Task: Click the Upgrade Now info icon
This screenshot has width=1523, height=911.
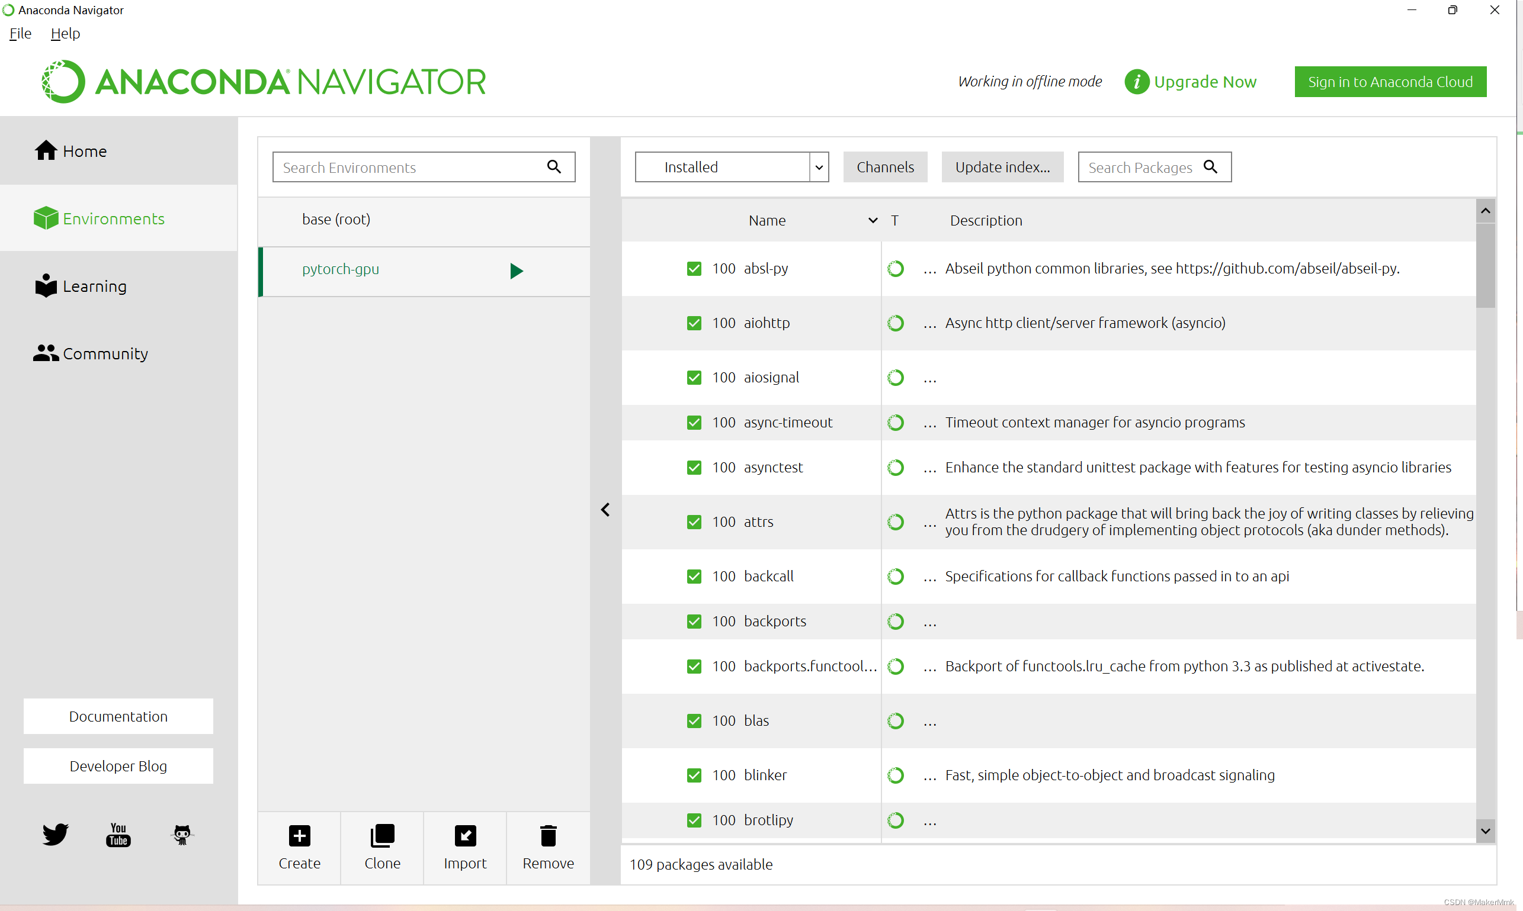Action: 1137,82
